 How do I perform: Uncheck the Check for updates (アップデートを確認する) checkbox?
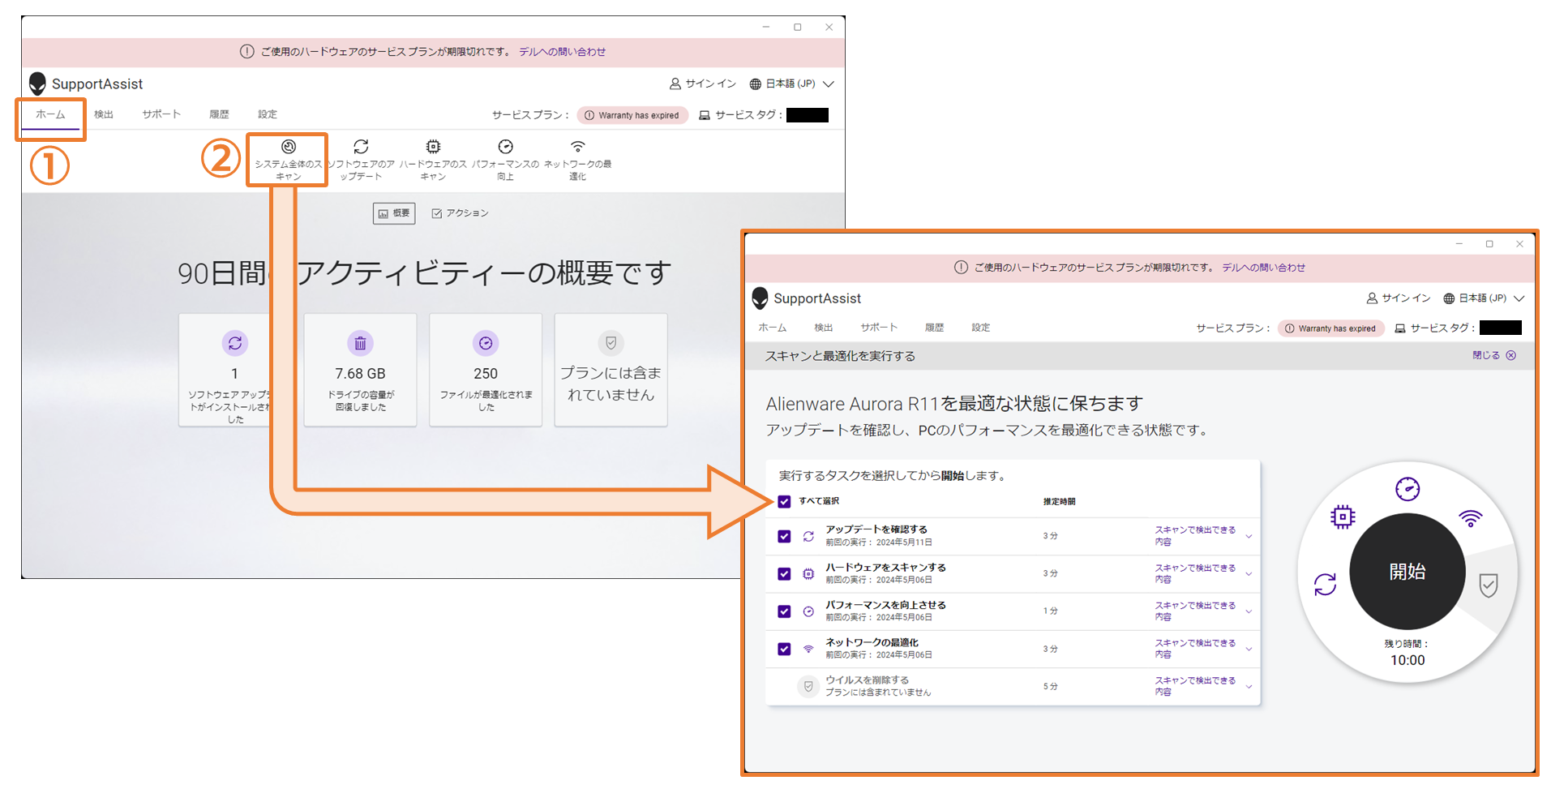[x=784, y=536]
